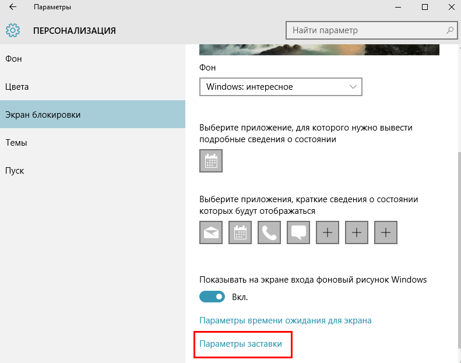Click the Phone quick status icon
This screenshot has height=363, width=461.
point(269,232)
